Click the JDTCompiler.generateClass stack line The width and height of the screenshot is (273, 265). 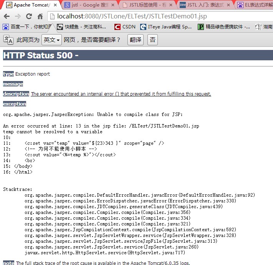tap(124, 207)
